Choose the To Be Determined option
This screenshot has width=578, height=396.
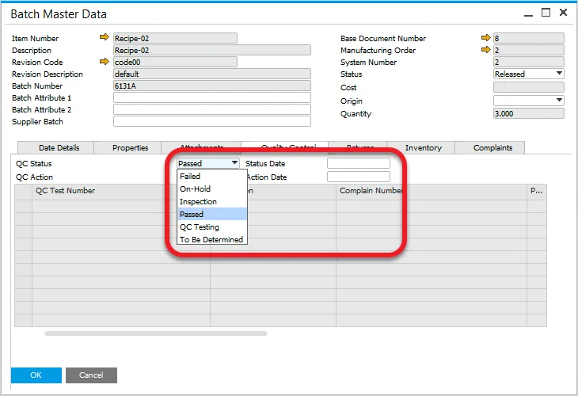click(211, 239)
